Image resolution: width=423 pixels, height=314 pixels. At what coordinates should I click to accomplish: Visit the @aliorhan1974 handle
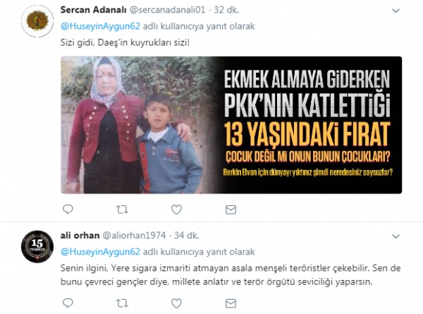(134, 236)
